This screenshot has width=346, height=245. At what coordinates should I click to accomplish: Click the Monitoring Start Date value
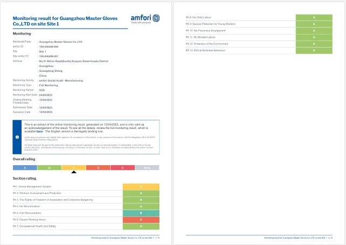[46, 95]
